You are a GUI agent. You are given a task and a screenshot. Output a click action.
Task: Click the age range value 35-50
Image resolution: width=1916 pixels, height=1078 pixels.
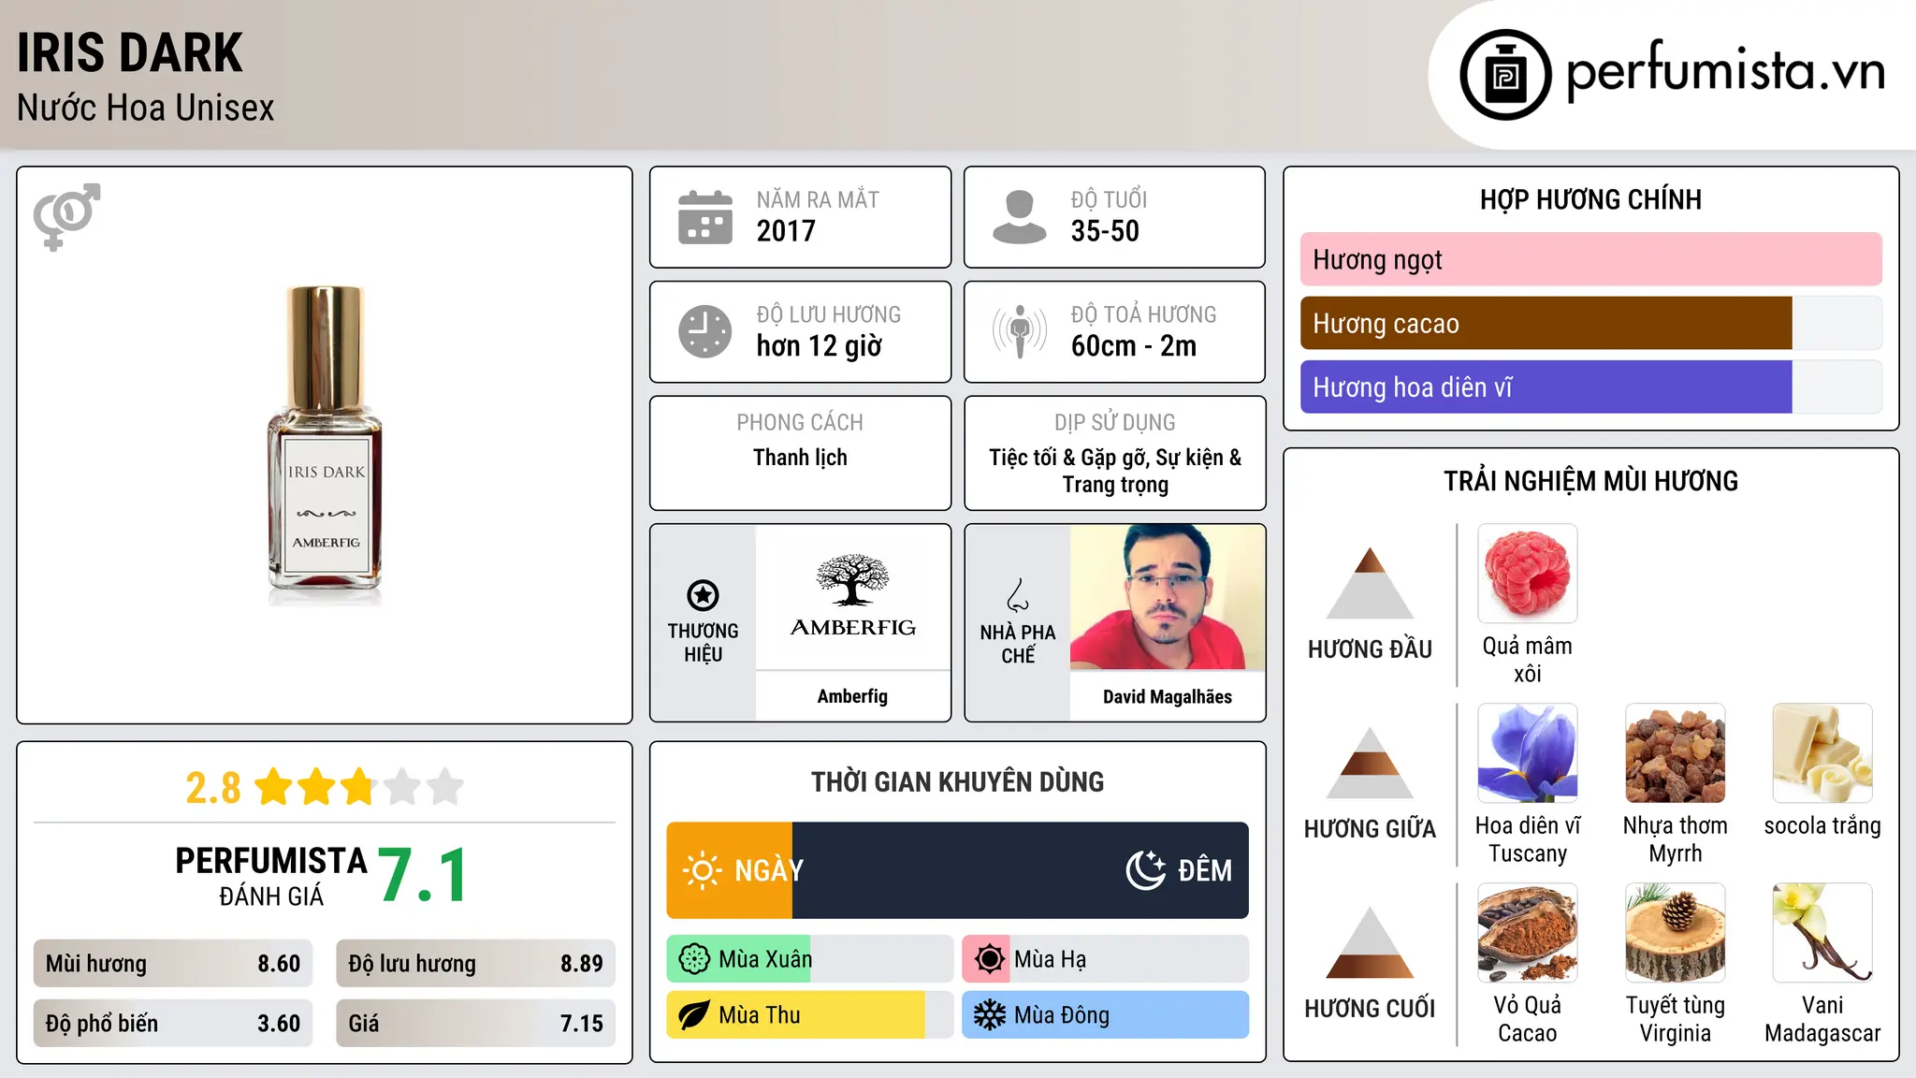coord(1105,231)
